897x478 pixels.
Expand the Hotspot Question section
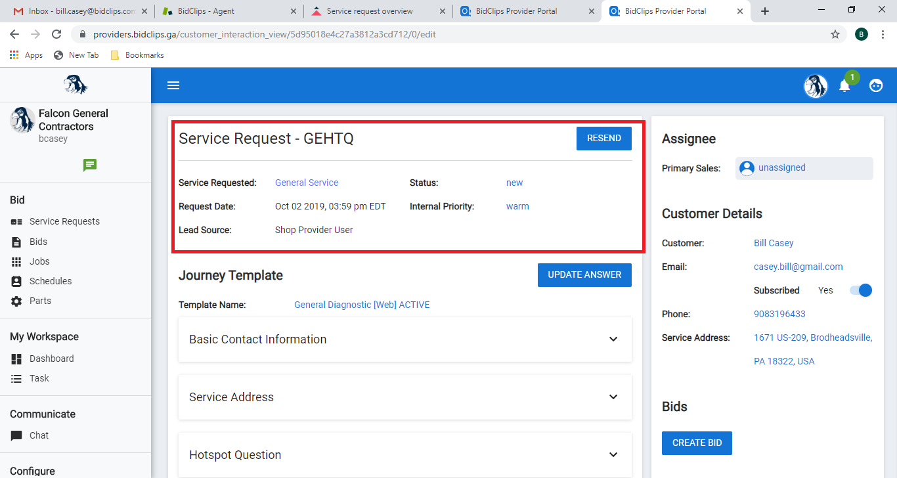pyautogui.click(x=405, y=455)
